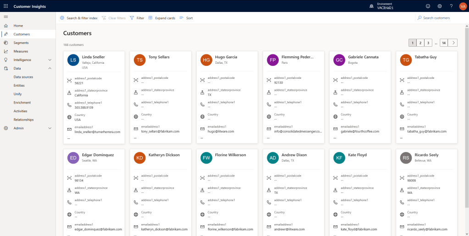Open the settings gear icon
This screenshot has width=469, height=236.
tap(440, 6)
